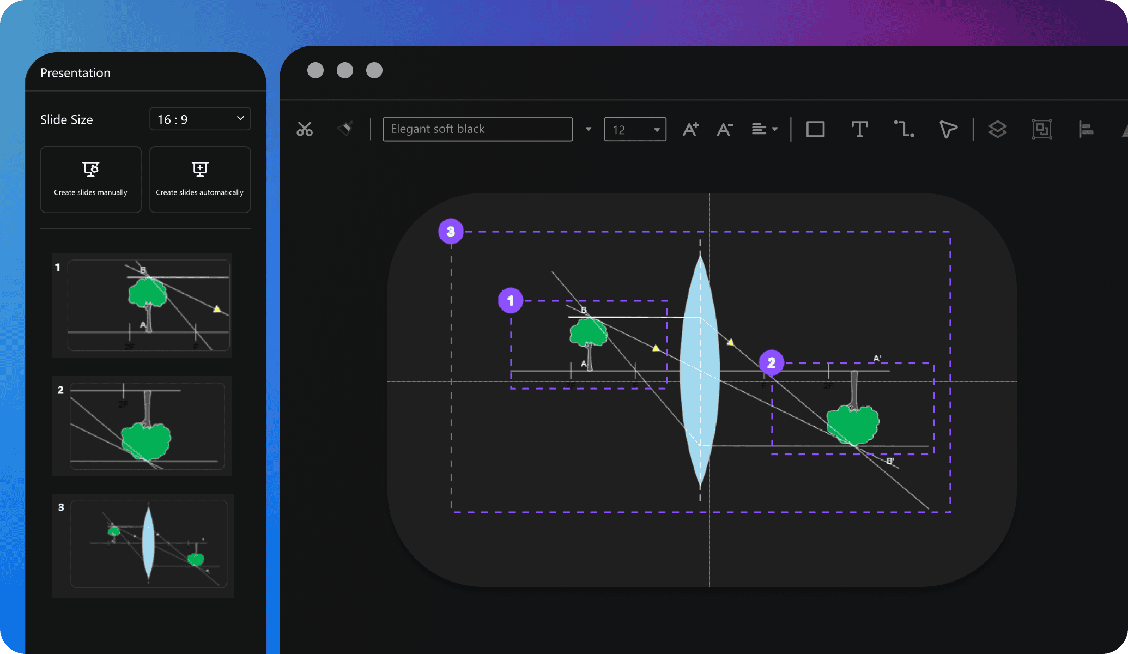
Task: Select the polygon/shape drawing tool
Action: (x=948, y=129)
